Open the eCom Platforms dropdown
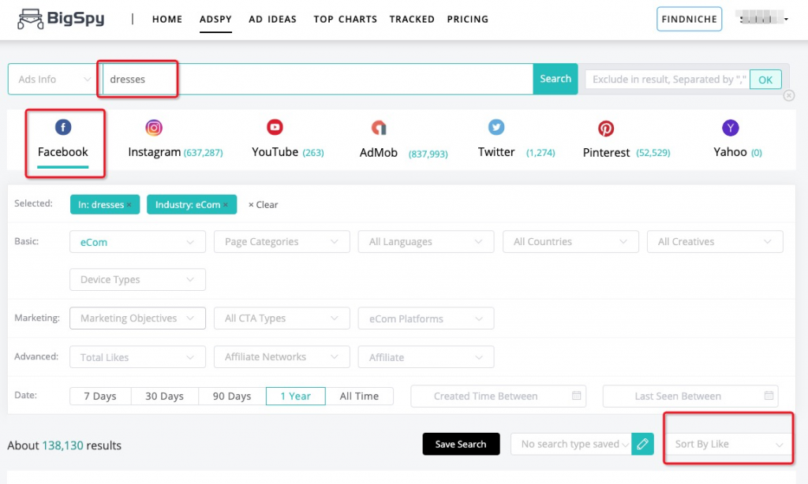This screenshot has width=808, height=484. click(426, 318)
